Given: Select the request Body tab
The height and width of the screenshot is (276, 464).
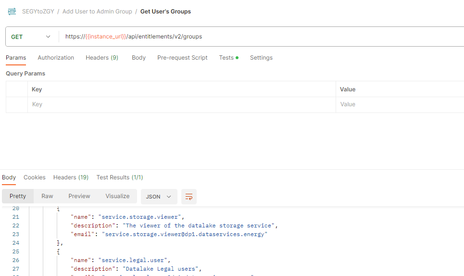Looking at the screenshot, I should 138,58.
